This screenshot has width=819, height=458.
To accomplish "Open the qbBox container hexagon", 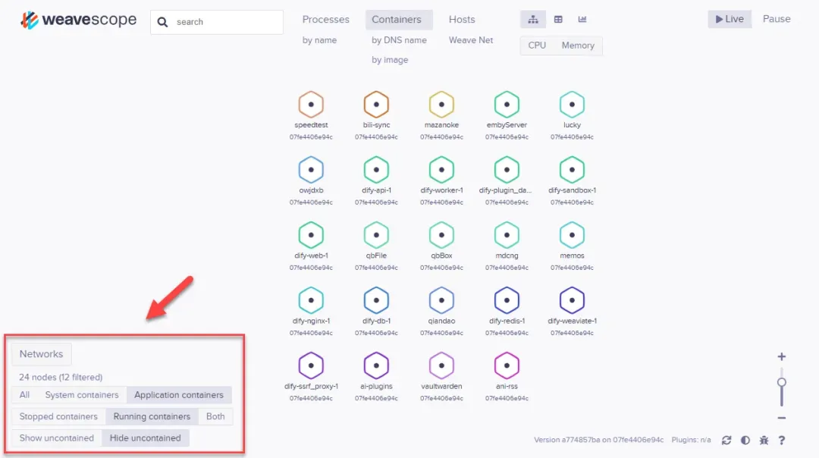I will pyautogui.click(x=441, y=235).
